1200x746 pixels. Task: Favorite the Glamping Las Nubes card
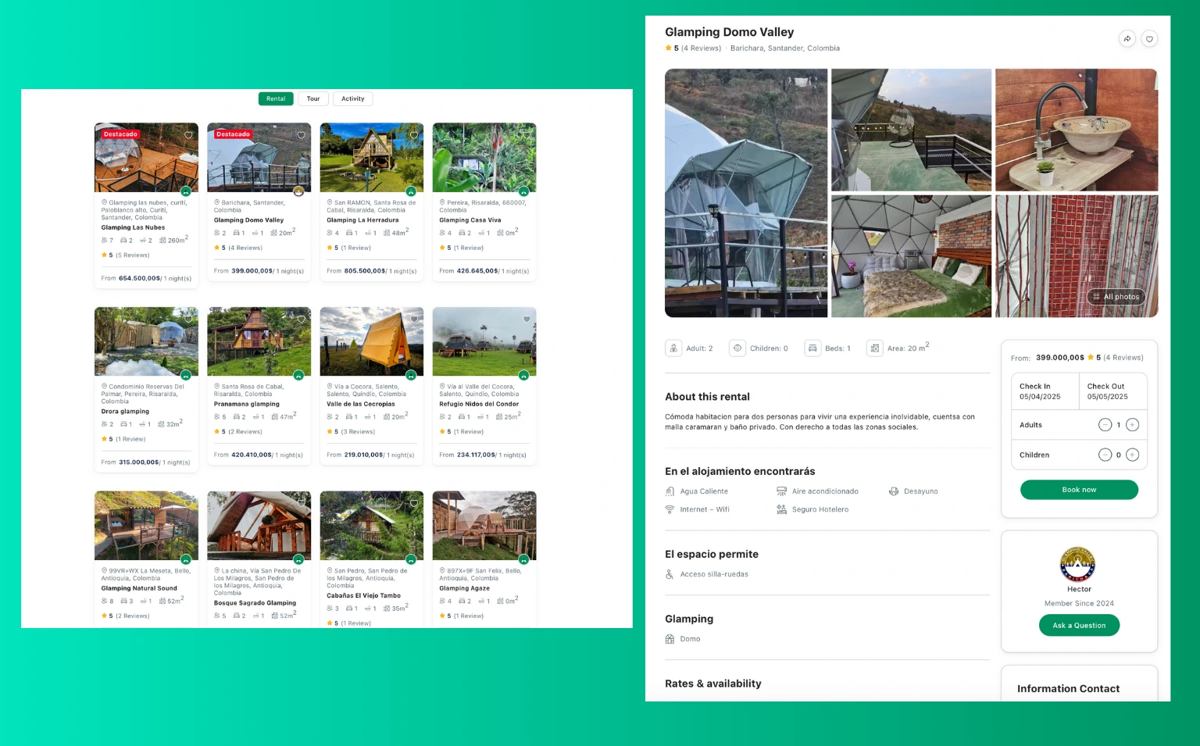click(x=188, y=135)
